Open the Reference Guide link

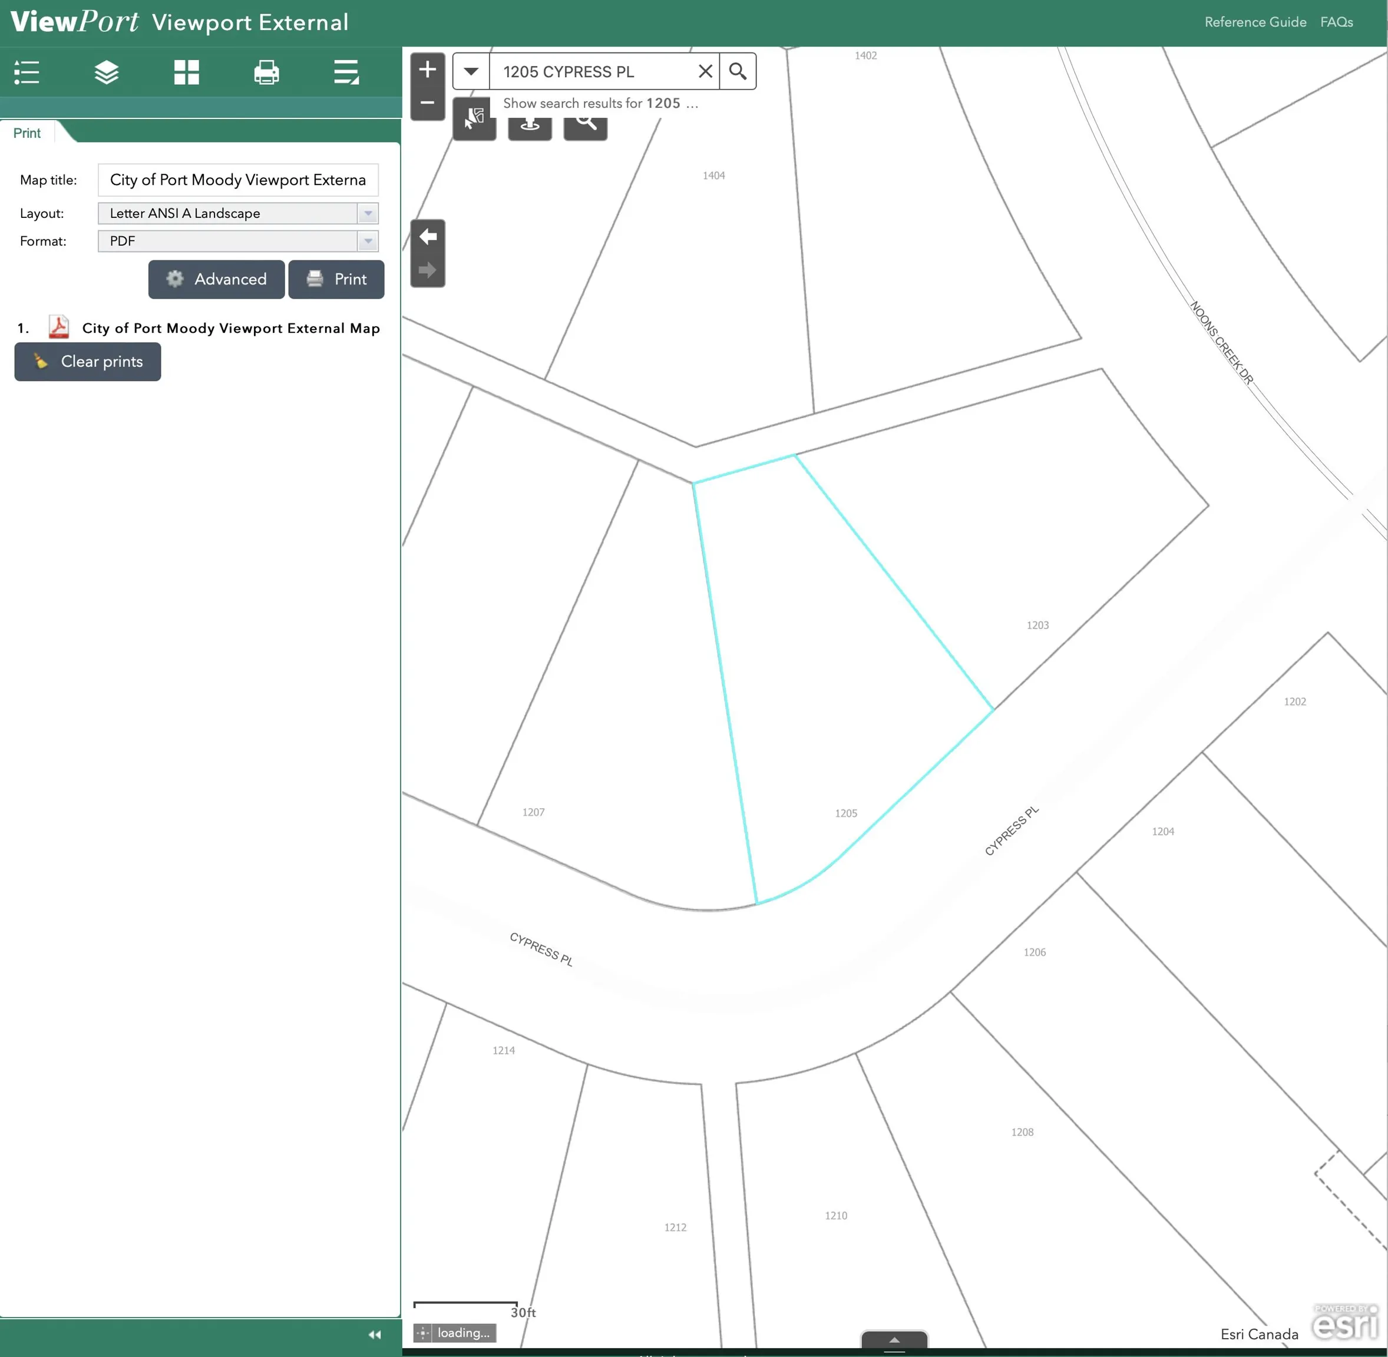coord(1255,22)
